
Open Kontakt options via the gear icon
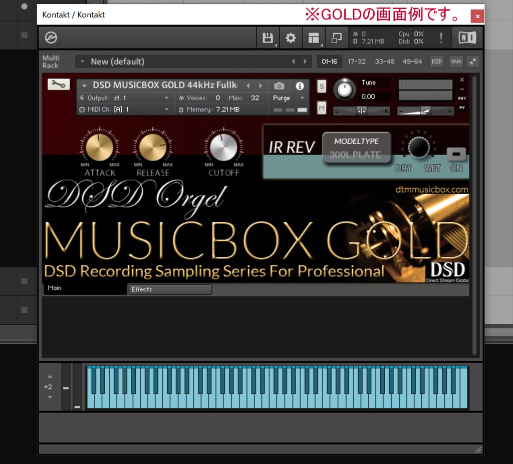(291, 38)
